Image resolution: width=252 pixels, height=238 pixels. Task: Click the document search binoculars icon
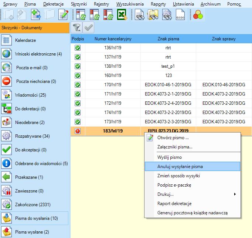(x=139, y=15)
